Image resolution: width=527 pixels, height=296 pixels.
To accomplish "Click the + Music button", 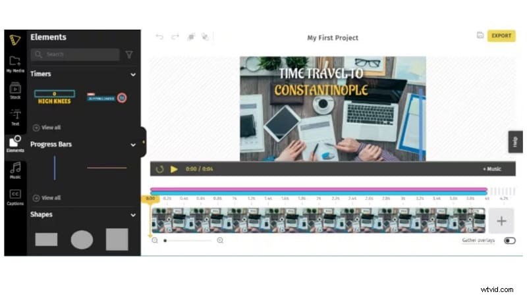I will tap(491, 169).
